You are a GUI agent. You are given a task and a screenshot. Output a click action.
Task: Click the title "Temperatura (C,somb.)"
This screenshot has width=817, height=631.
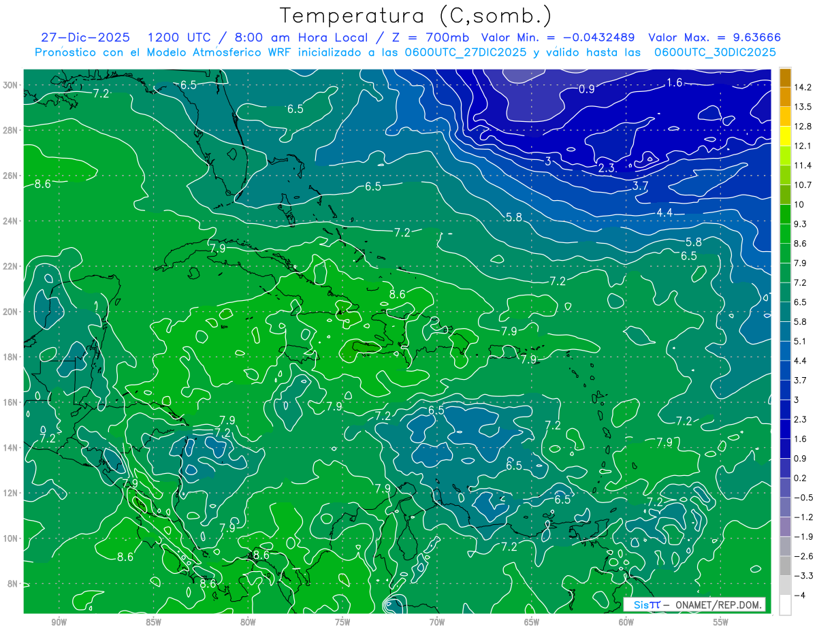416,16
